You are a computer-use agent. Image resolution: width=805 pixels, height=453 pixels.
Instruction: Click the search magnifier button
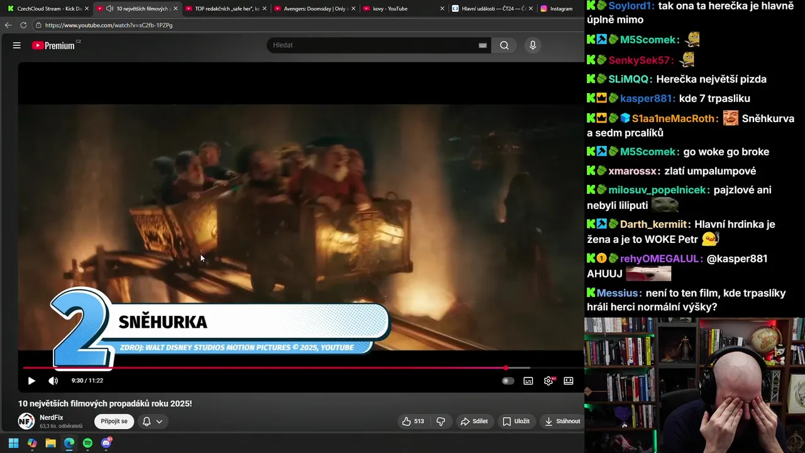pos(504,45)
